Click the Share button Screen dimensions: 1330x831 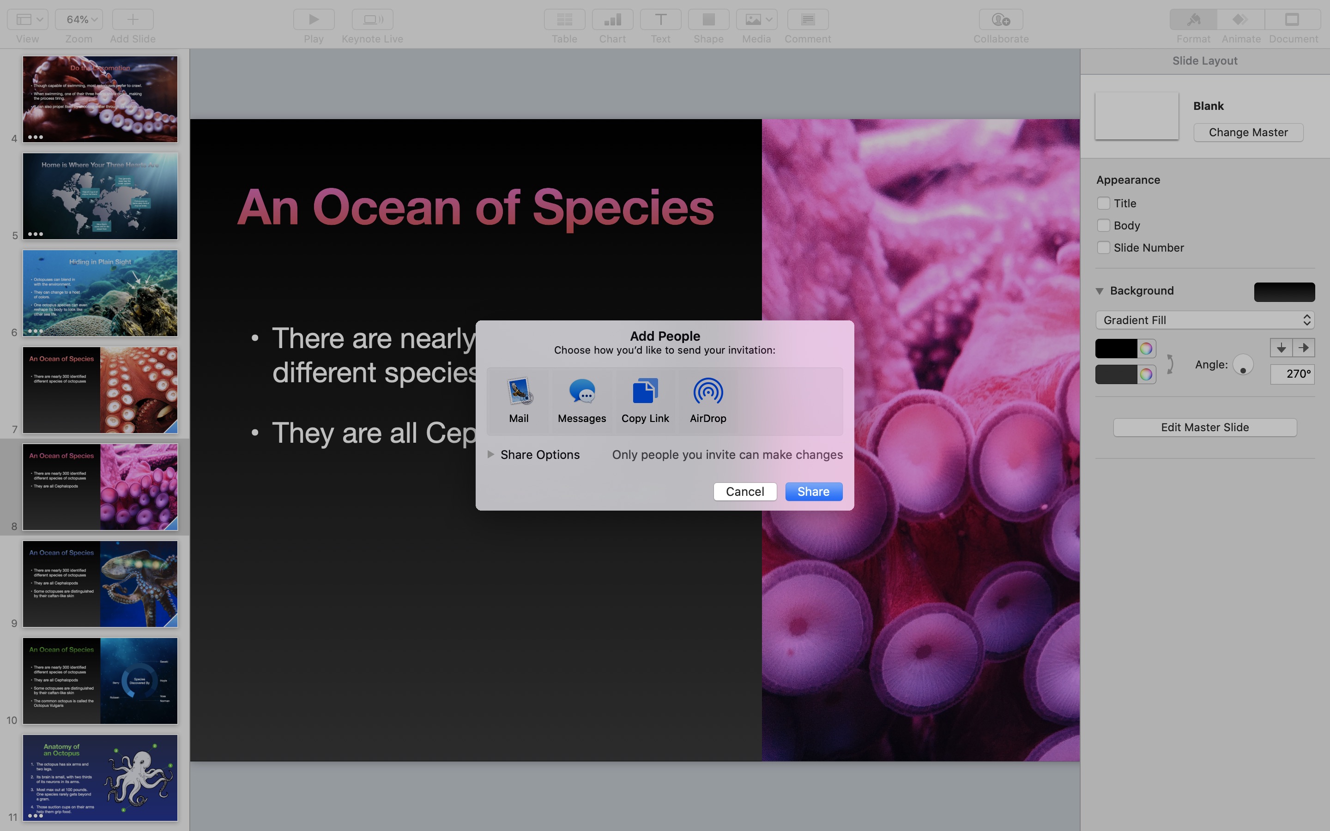click(x=813, y=491)
